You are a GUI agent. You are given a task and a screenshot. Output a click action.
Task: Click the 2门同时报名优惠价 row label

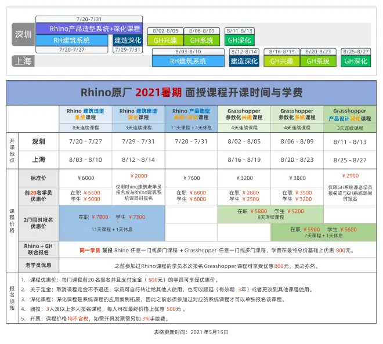[39, 223]
